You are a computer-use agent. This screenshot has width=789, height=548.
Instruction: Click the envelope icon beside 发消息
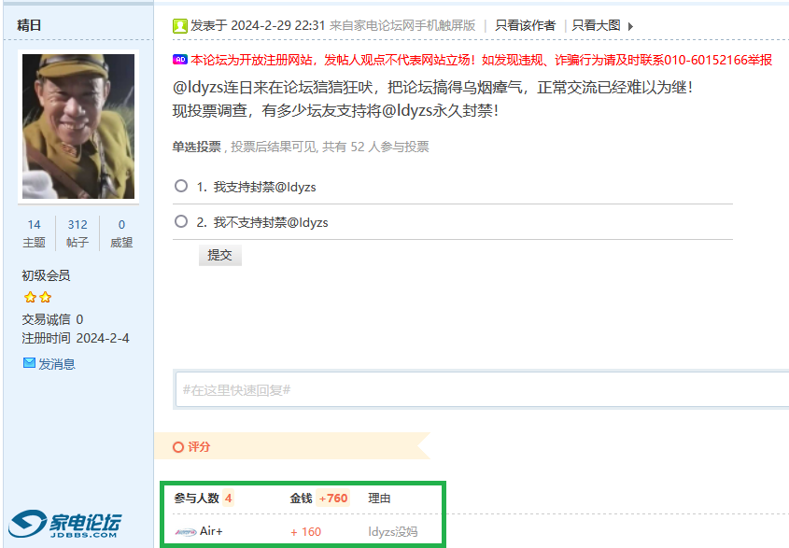tap(29, 363)
